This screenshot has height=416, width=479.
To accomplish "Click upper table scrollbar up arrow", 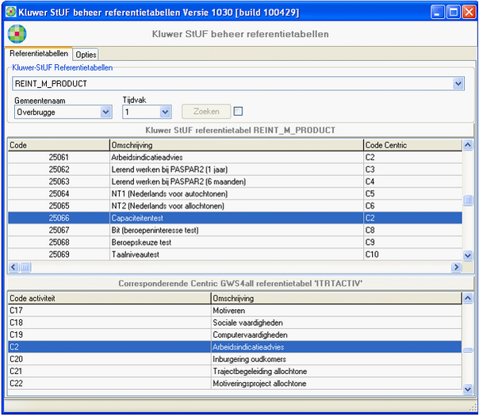I will click(x=467, y=145).
